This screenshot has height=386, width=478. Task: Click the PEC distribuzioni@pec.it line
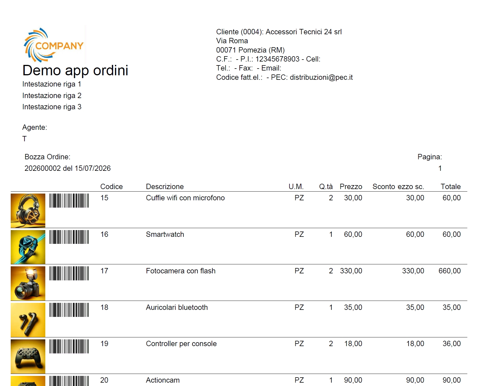coord(284,77)
